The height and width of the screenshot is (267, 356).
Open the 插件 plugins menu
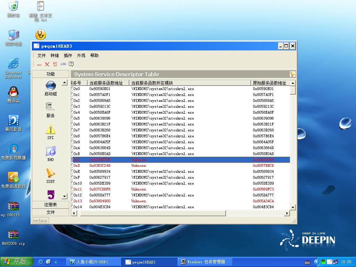[x=68, y=56]
